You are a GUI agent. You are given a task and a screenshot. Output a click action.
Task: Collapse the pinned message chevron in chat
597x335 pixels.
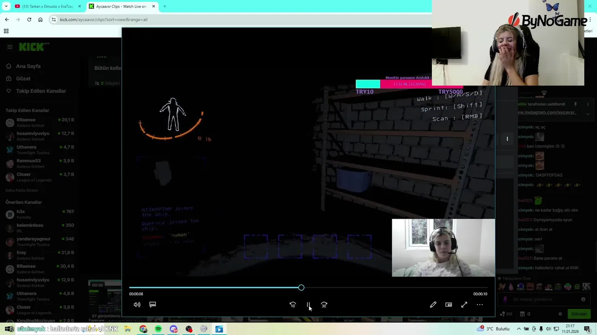588,113
